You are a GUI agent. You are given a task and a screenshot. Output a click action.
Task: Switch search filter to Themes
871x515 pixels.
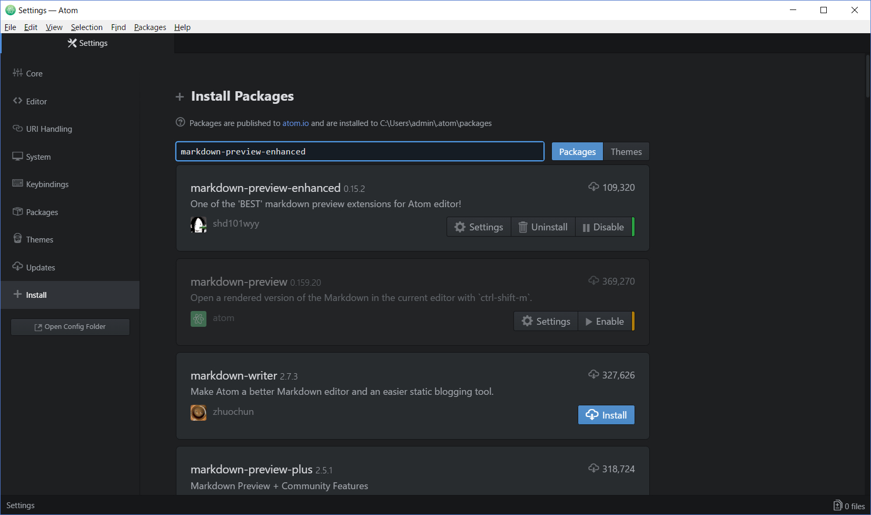point(626,151)
